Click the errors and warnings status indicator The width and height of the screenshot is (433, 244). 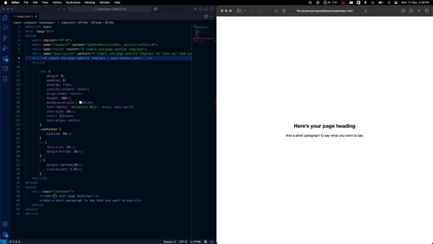pyautogui.click(x=14, y=241)
